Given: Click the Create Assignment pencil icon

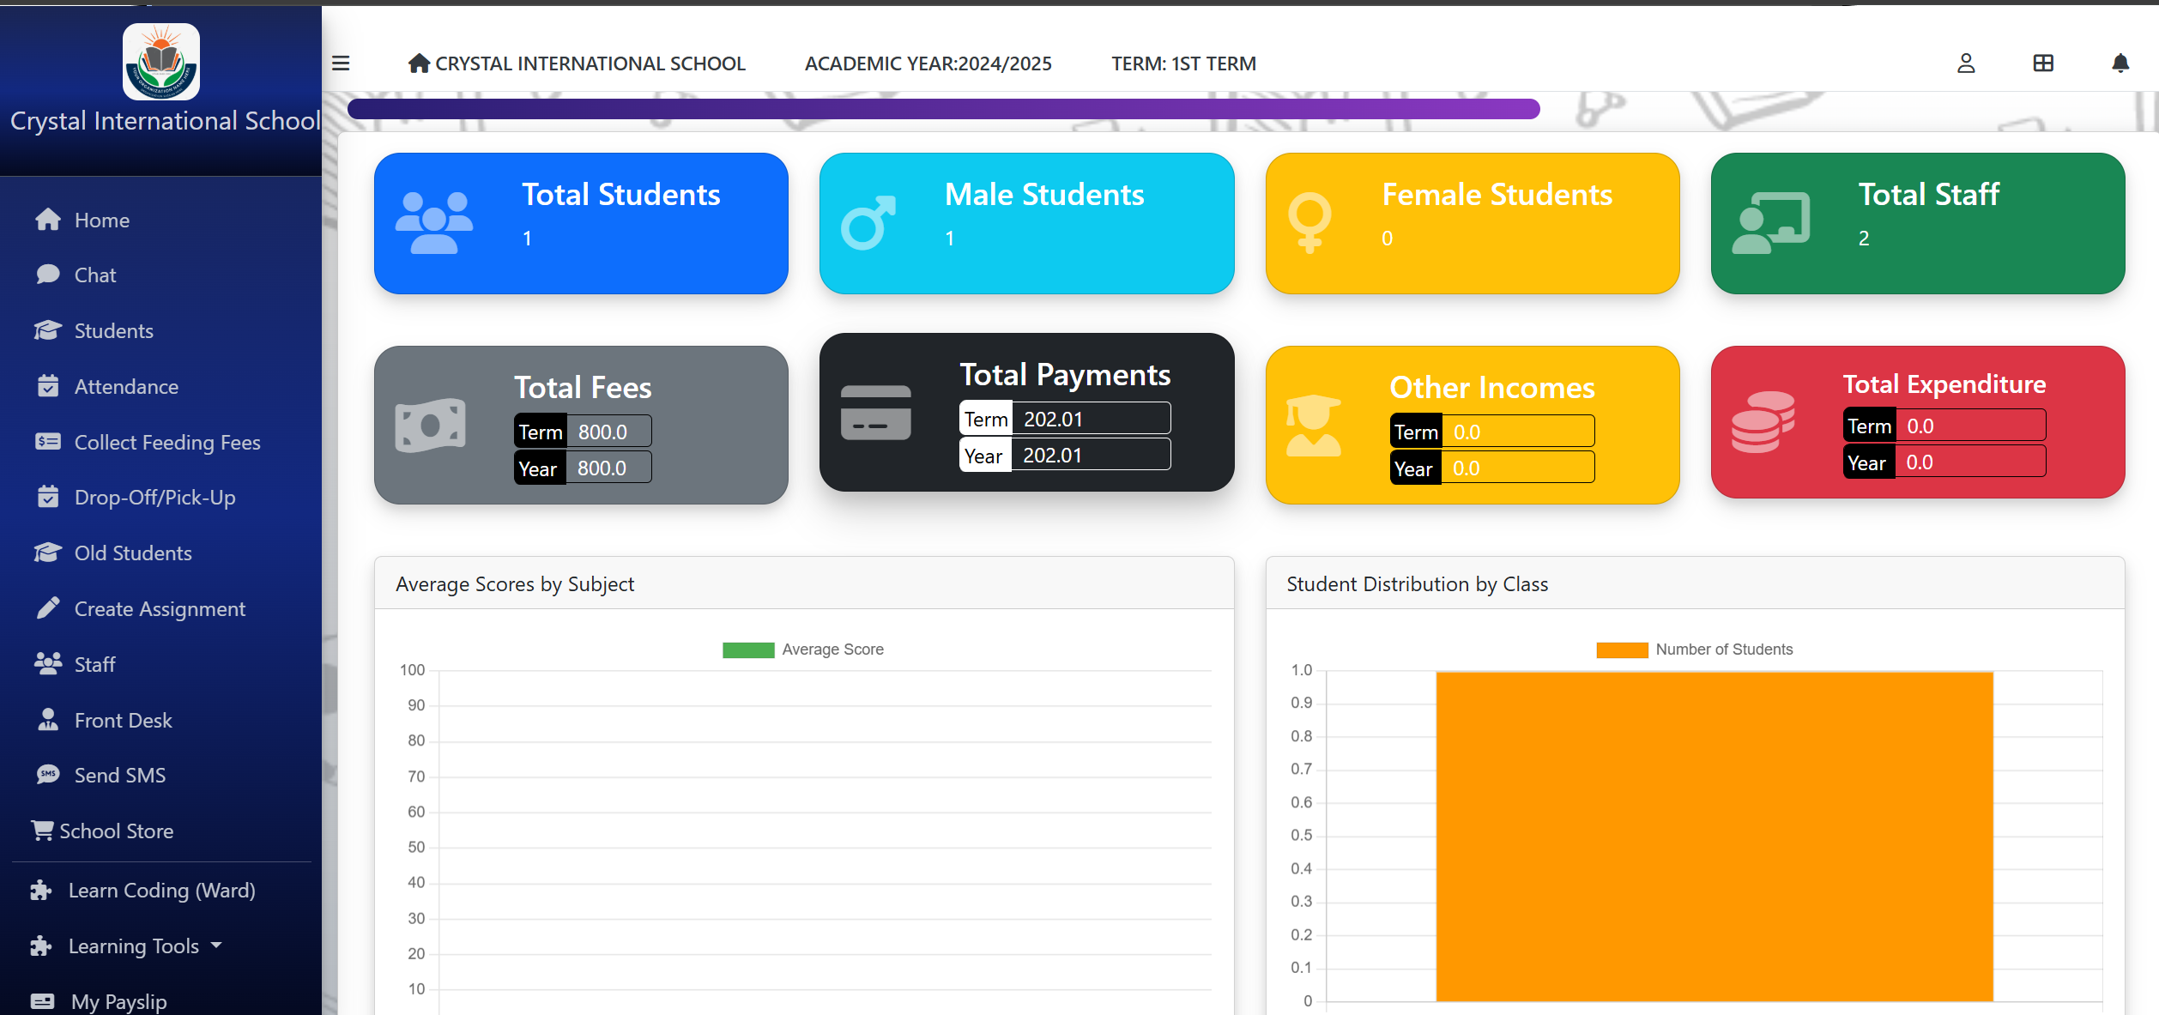Looking at the screenshot, I should tap(48, 608).
